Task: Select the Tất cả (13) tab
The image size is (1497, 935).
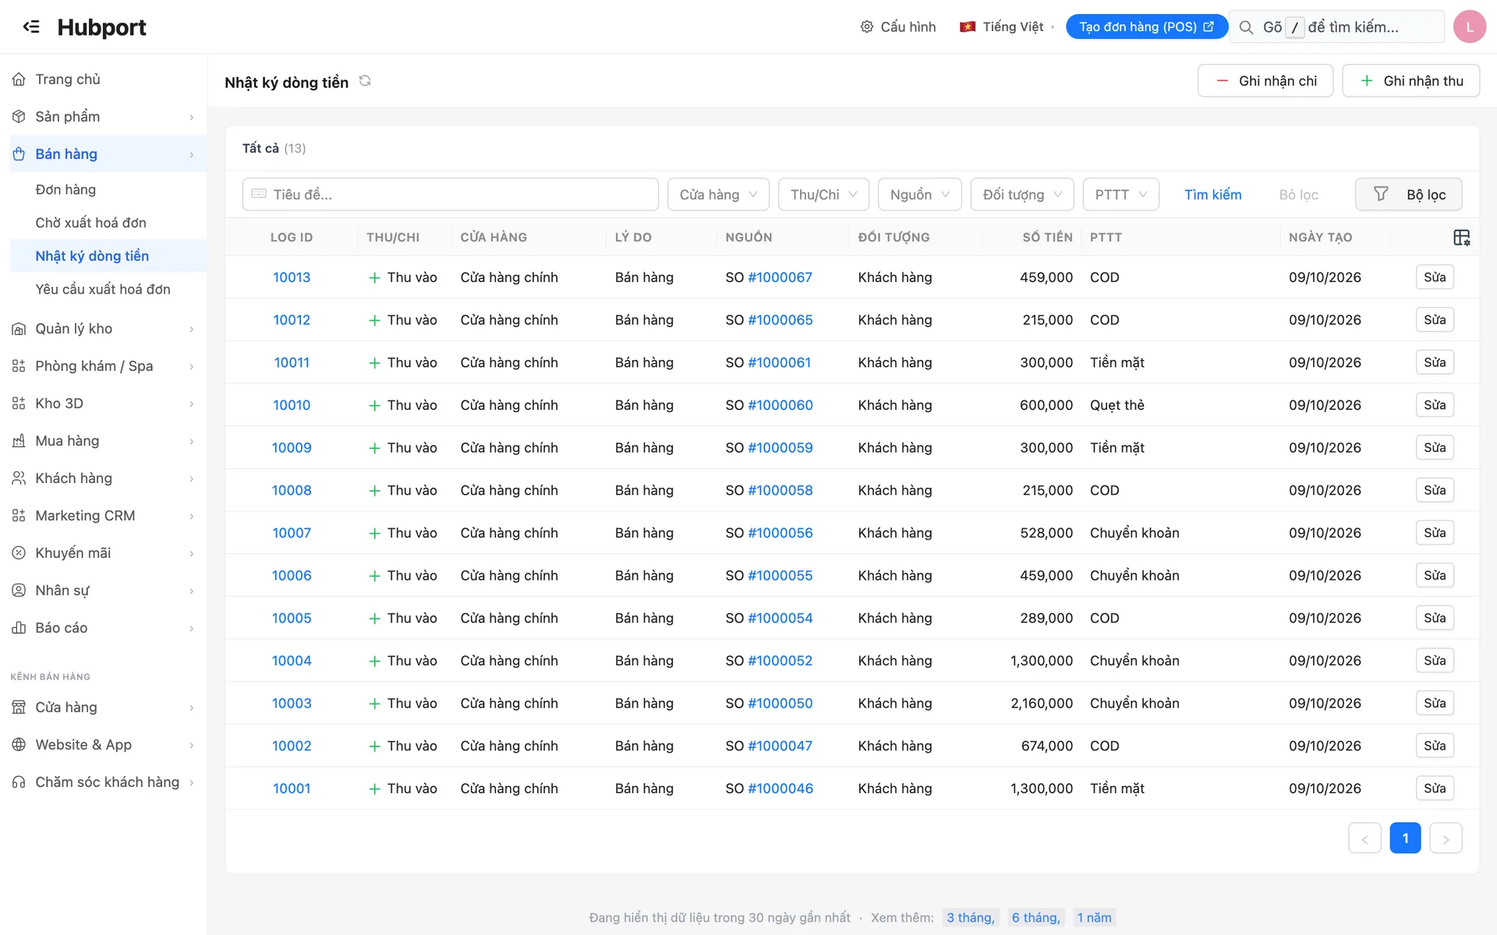Action: 274,149
